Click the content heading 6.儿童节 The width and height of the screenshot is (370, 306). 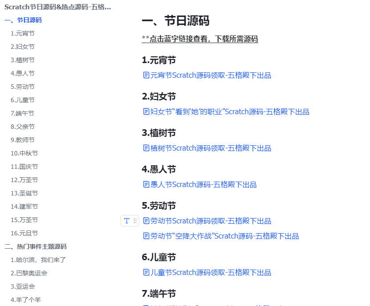tap(159, 257)
